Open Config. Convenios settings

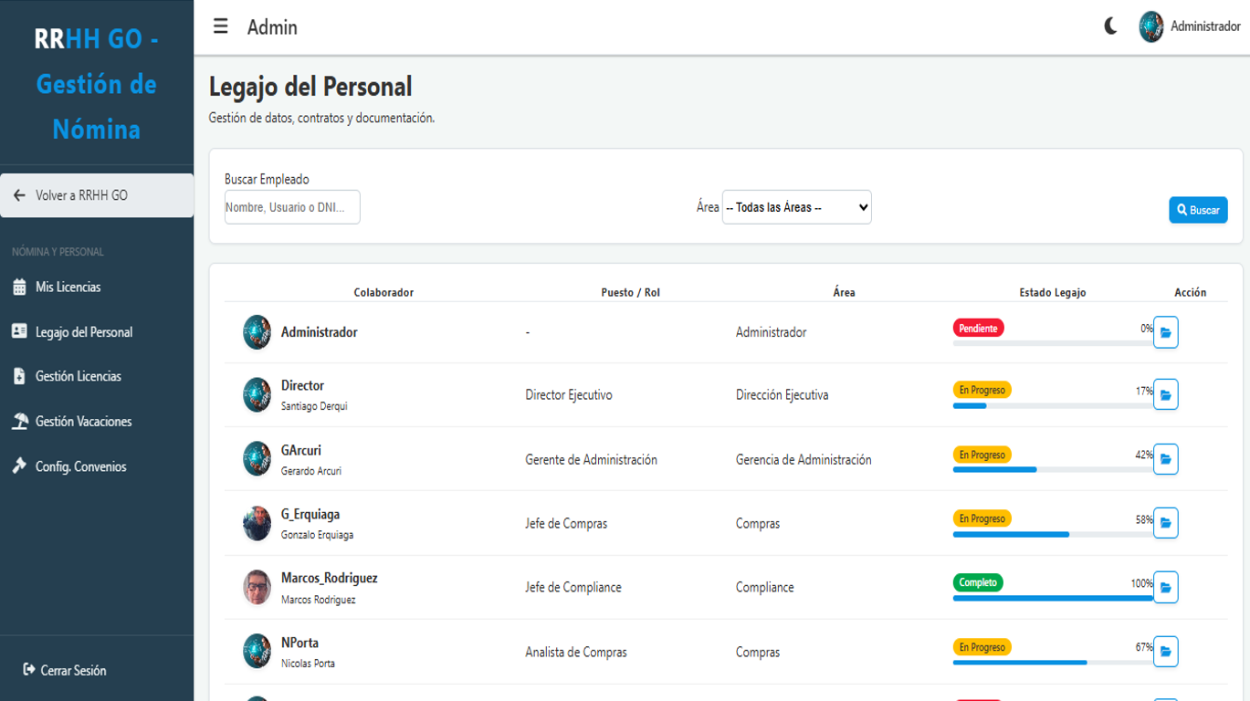(x=80, y=466)
